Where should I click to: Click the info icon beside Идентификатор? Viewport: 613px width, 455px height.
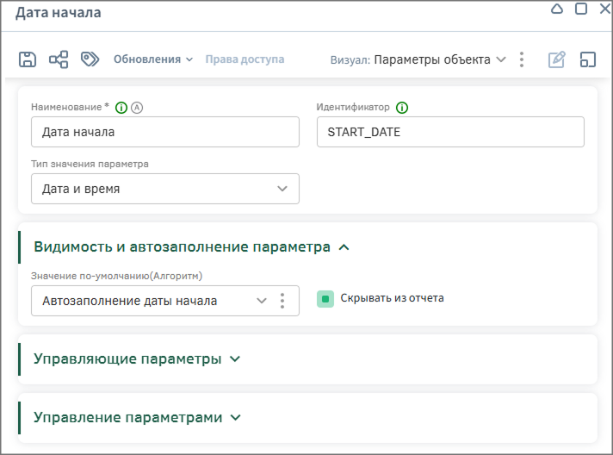(402, 108)
